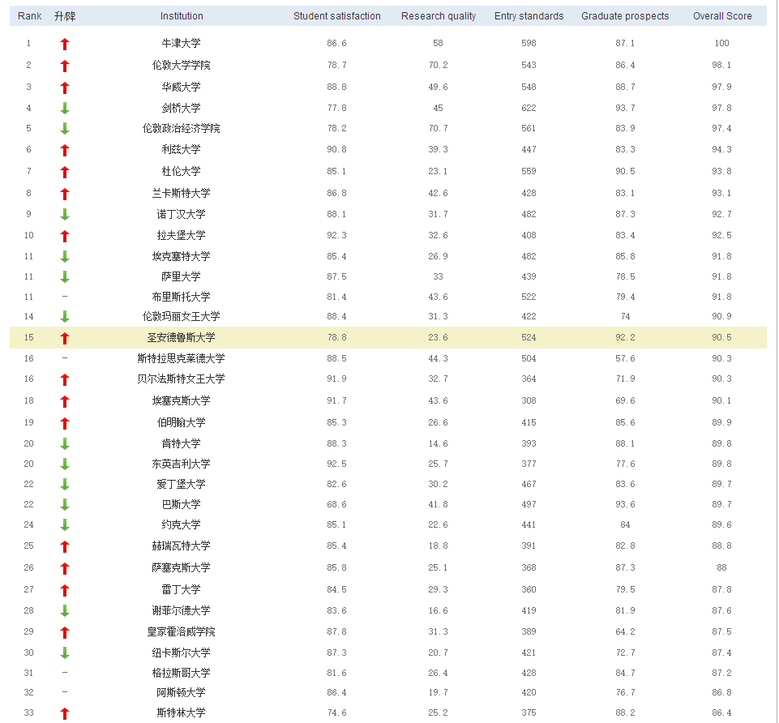Click entry standards value 308

[x=529, y=400]
